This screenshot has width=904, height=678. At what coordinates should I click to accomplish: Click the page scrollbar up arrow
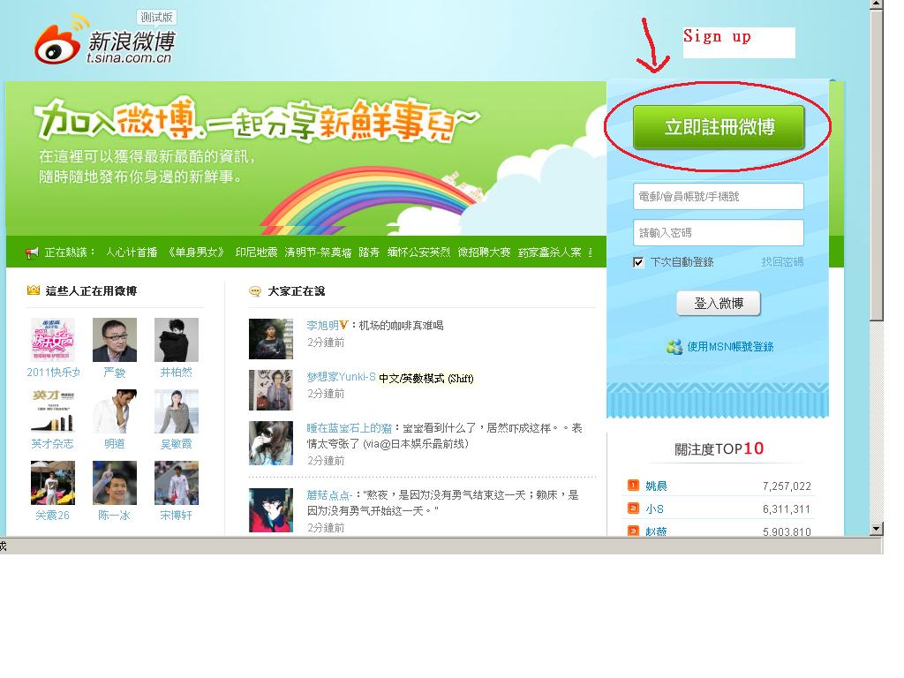(x=877, y=4)
